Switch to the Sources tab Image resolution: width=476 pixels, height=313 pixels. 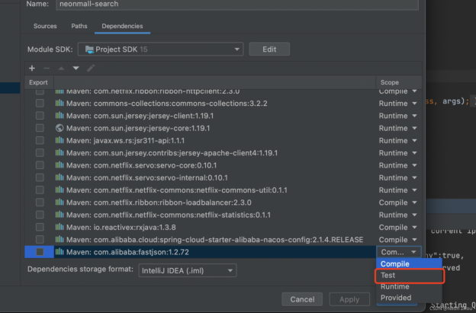click(45, 26)
